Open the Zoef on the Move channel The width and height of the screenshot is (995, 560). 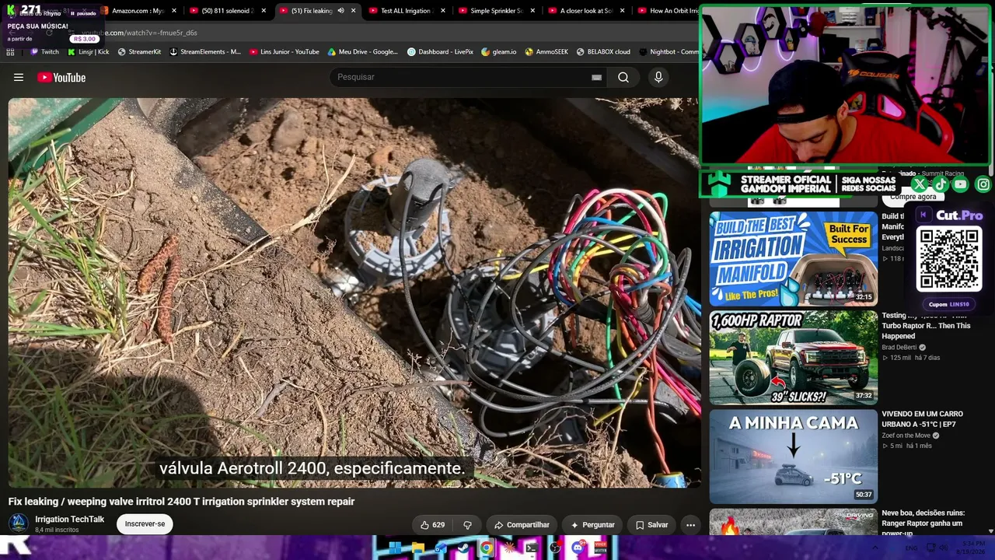coord(906,436)
